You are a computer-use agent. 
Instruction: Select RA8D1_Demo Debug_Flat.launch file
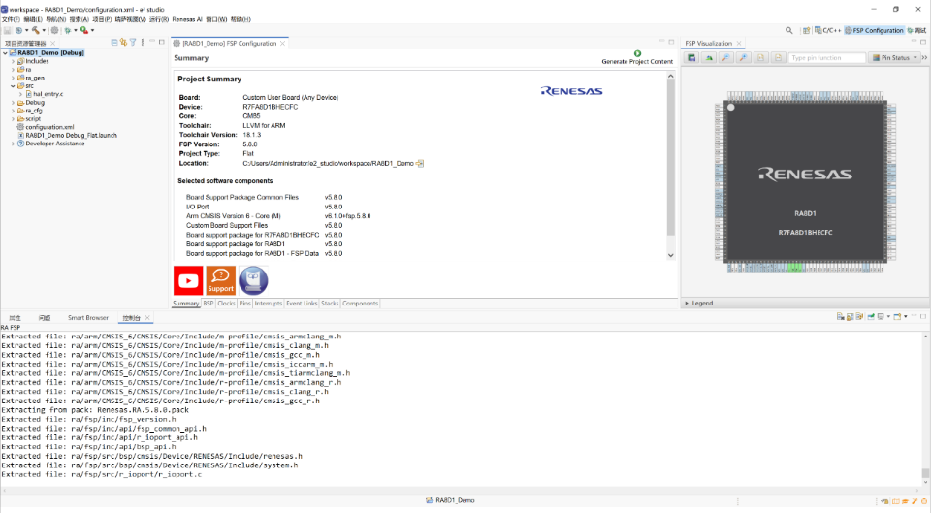click(67, 136)
